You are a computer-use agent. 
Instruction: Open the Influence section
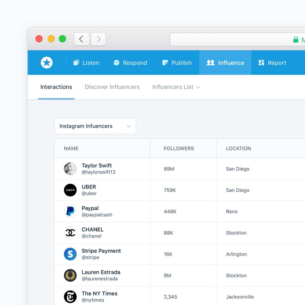pos(225,63)
